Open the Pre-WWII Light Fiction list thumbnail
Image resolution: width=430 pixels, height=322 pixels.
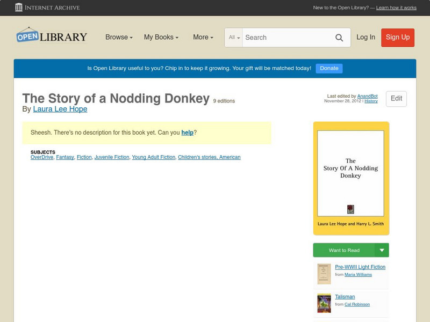coord(324,274)
